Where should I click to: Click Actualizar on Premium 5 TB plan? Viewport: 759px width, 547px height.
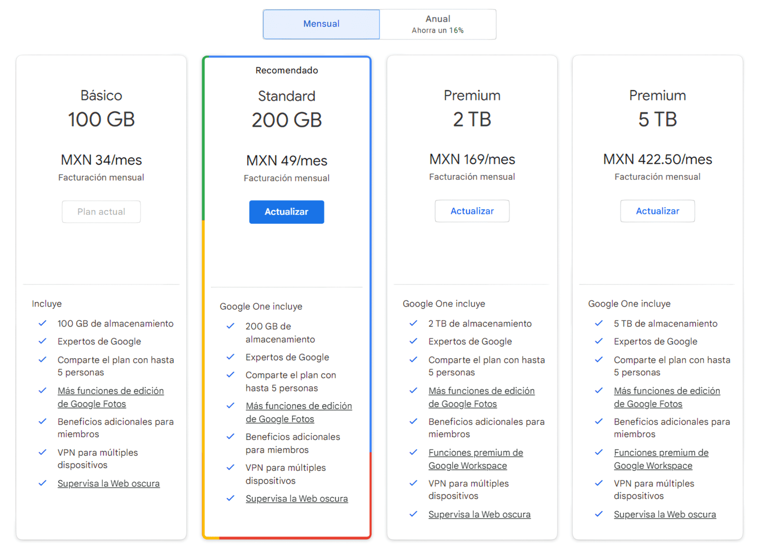tap(657, 211)
